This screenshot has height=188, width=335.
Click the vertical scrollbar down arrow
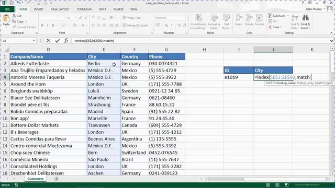tap(332, 174)
